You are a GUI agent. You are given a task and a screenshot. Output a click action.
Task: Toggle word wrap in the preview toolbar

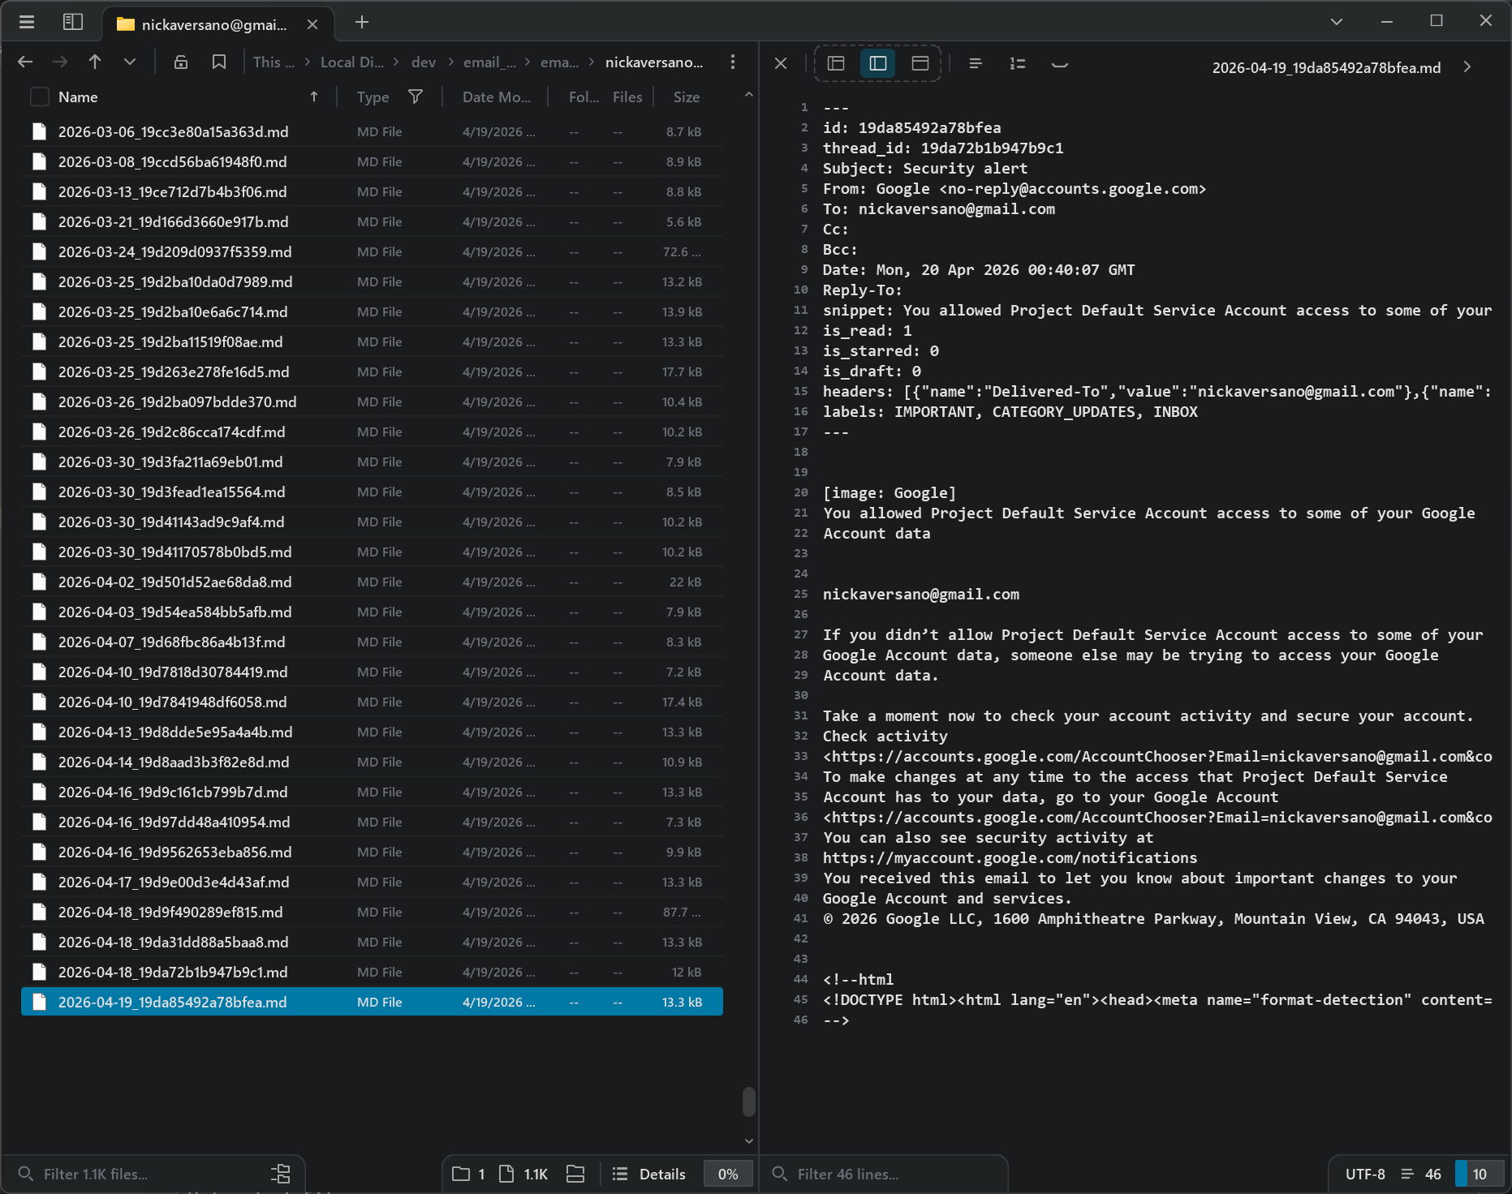point(976,63)
